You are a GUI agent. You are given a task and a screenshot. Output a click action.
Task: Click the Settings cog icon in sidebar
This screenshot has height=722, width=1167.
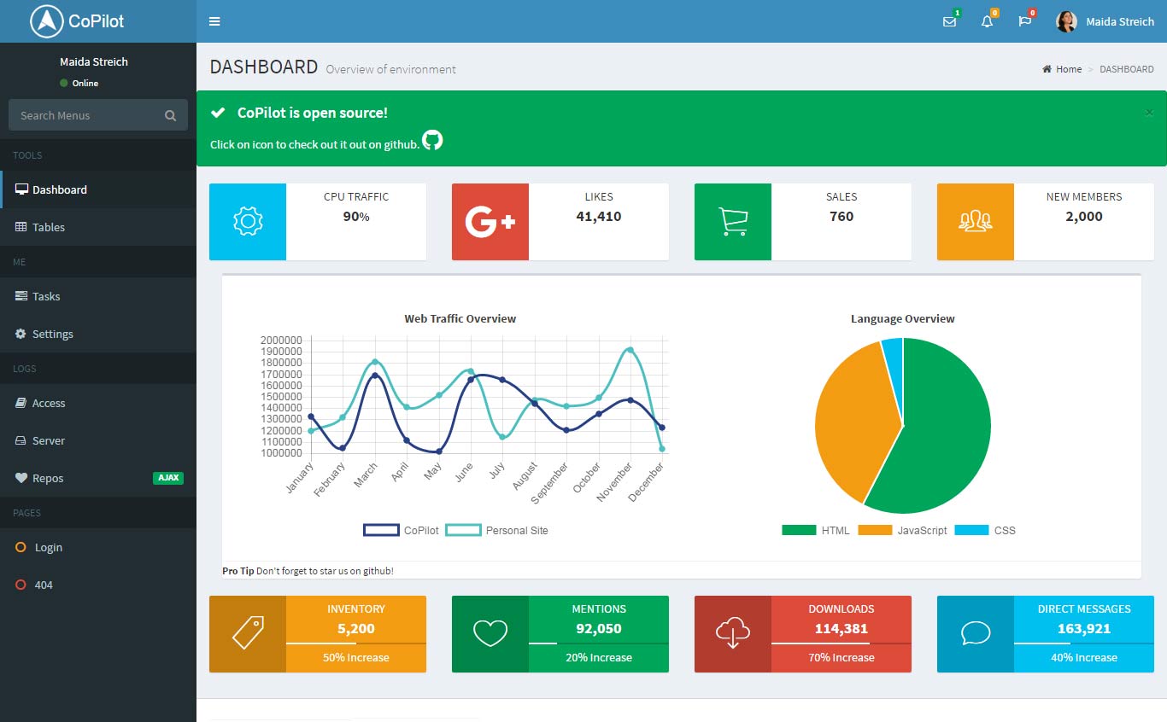tap(21, 334)
